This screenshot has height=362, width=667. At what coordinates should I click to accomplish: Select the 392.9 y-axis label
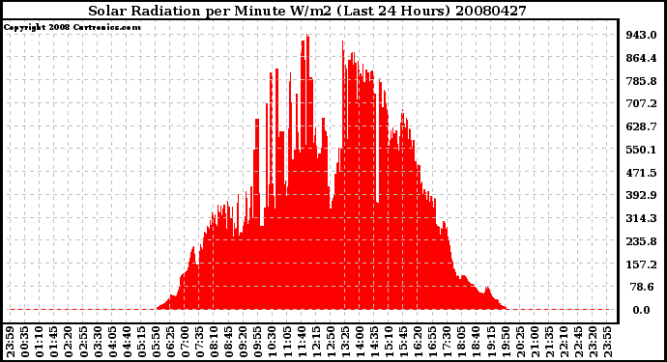[641, 195]
